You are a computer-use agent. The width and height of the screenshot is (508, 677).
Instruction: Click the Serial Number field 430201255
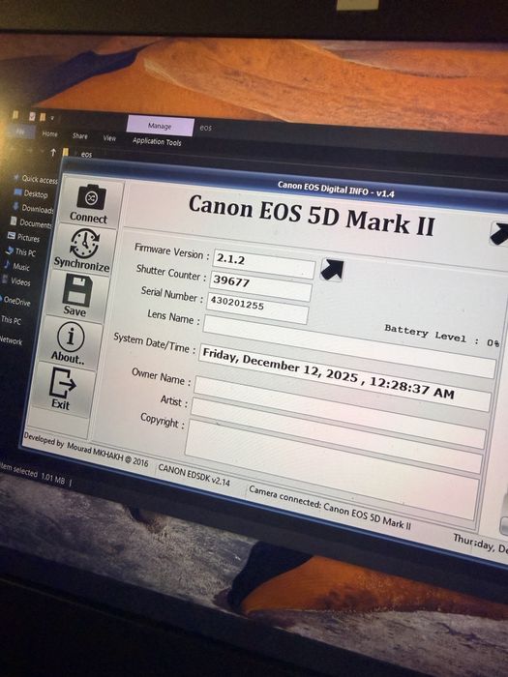pyautogui.click(x=257, y=308)
